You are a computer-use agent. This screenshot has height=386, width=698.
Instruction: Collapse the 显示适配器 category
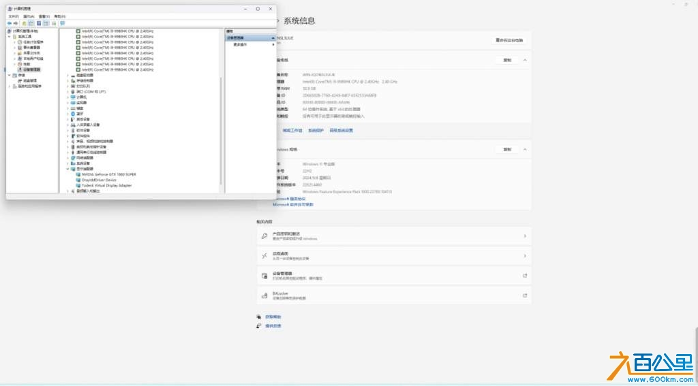(x=67, y=169)
